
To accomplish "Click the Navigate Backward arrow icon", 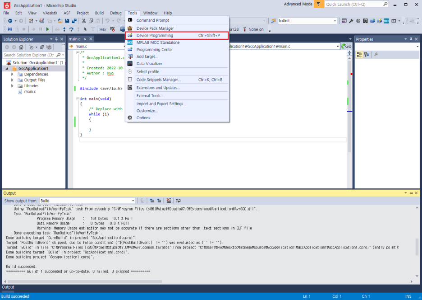I will [10, 21].
